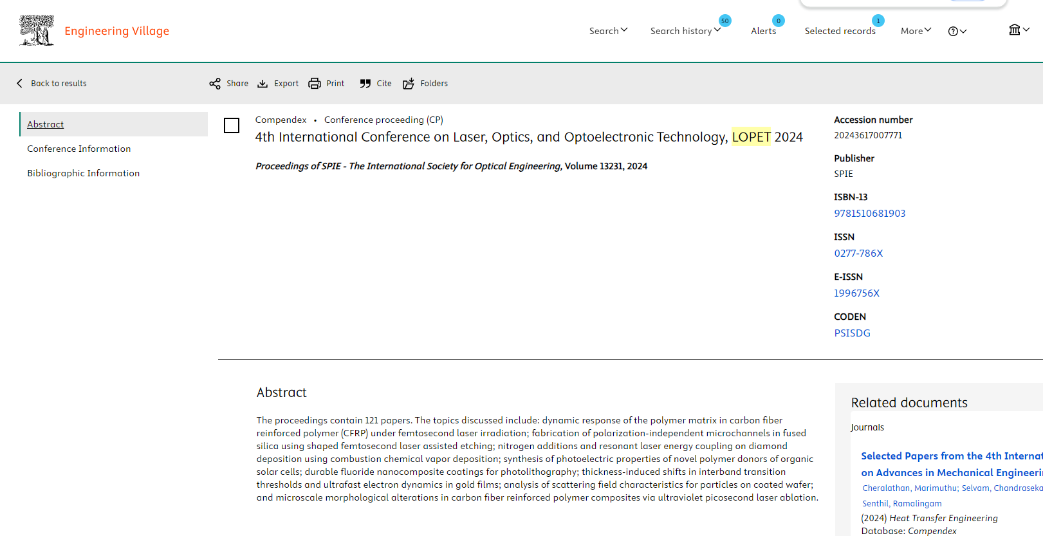Image resolution: width=1043 pixels, height=536 pixels.
Task: Click the Search history chevron arrow
Action: point(717,30)
